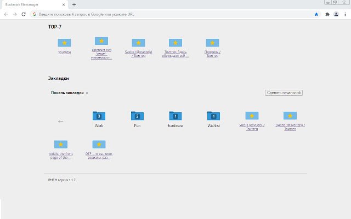Click the Fun folder label
The height and width of the screenshot is (219, 351).
(137, 125)
